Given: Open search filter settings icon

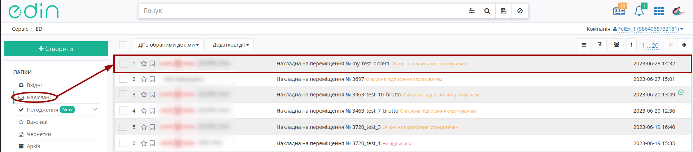Looking at the screenshot, I should (x=471, y=11).
